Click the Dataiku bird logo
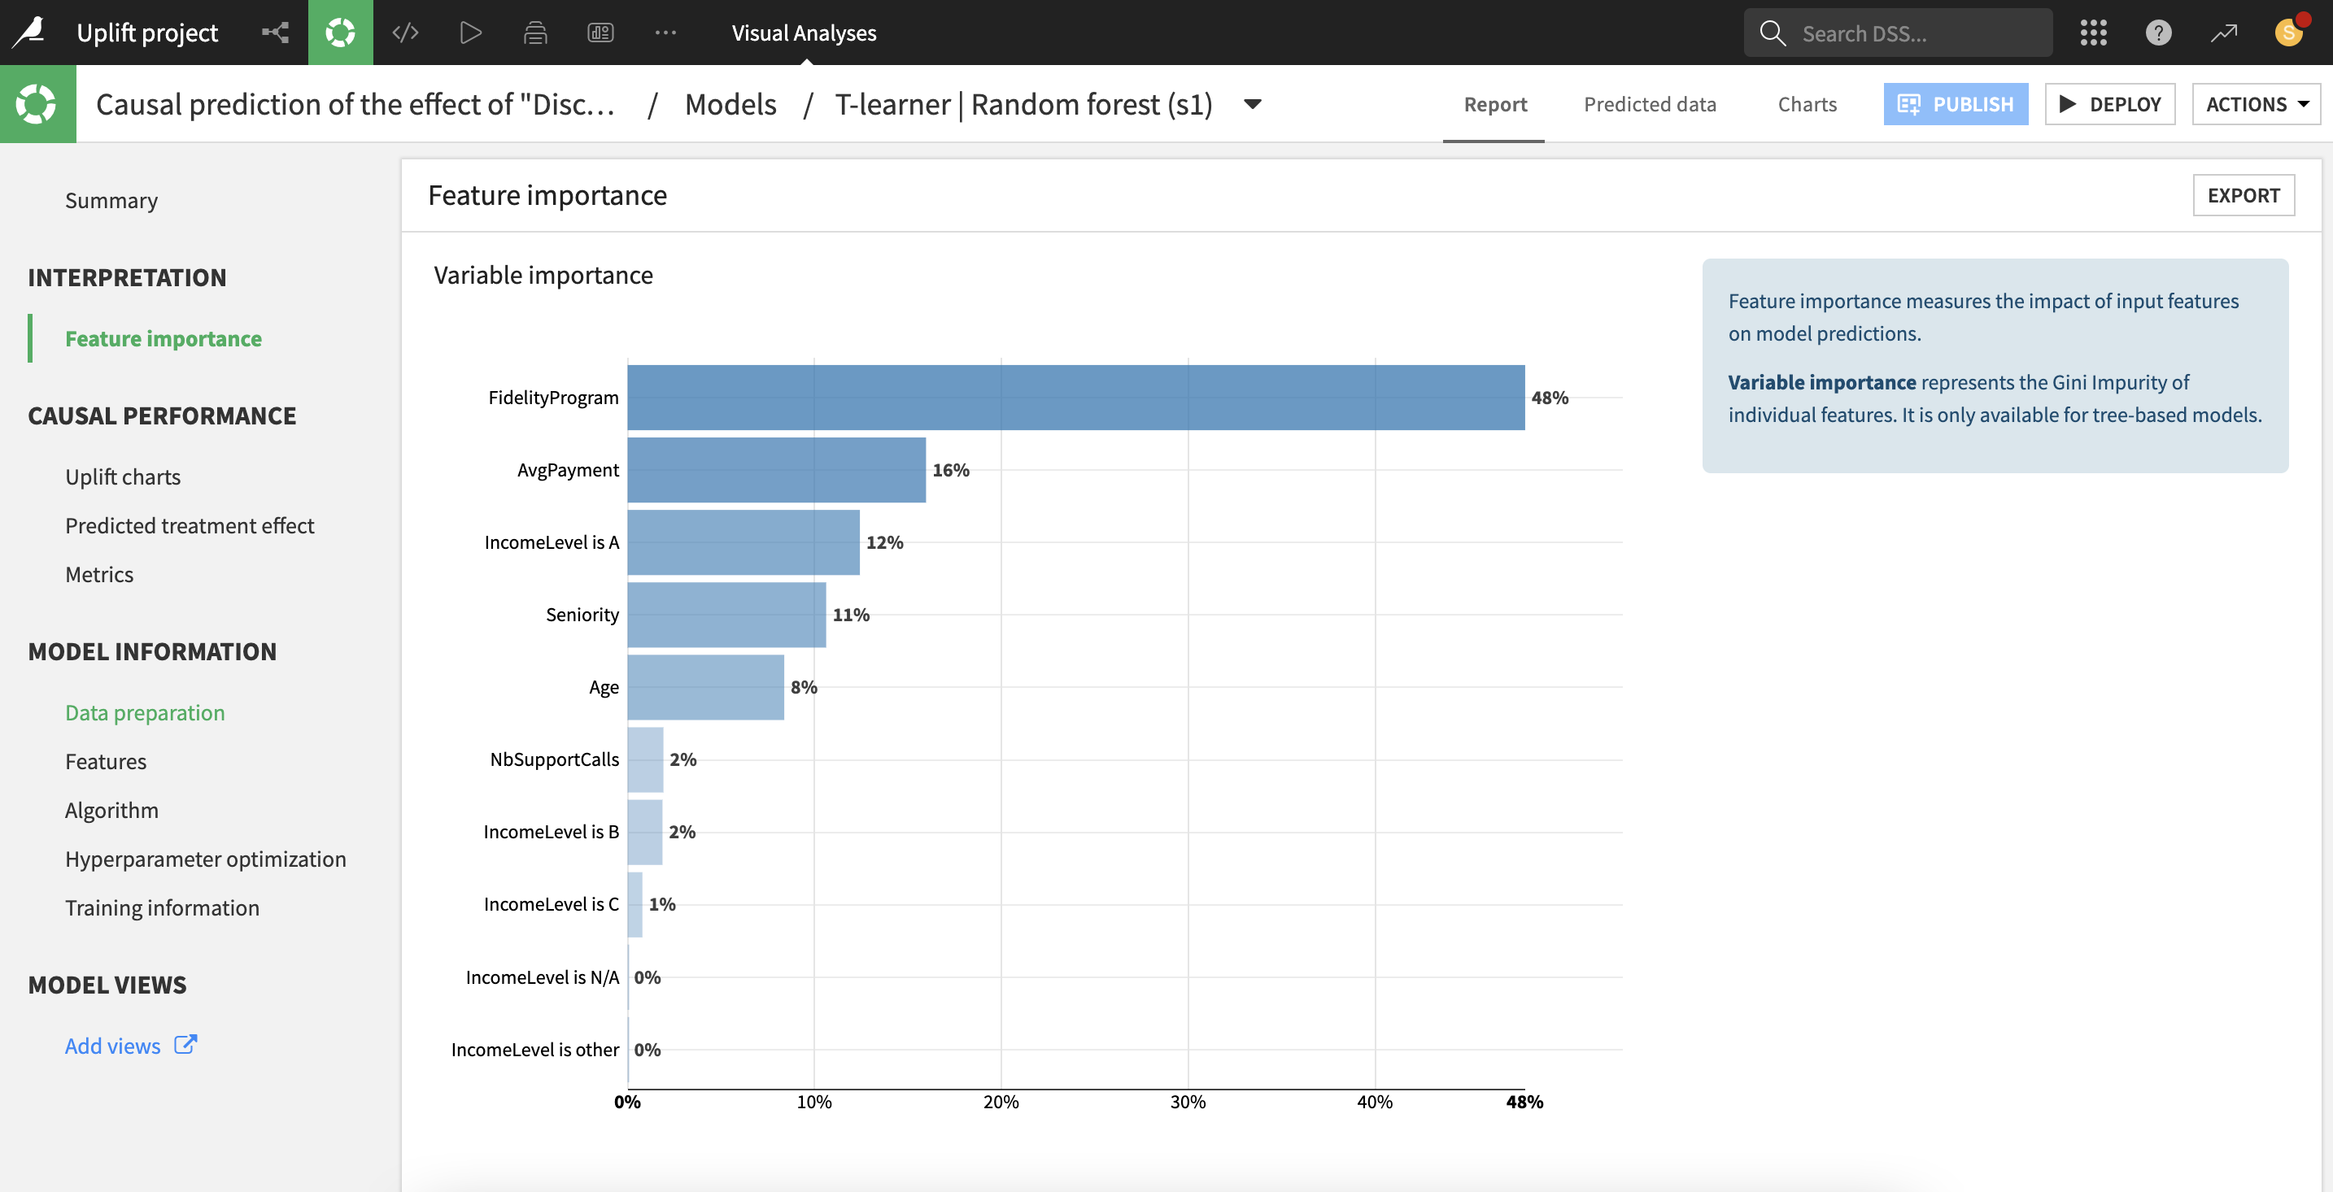This screenshot has height=1192, width=2333. (x=29, y=32)
